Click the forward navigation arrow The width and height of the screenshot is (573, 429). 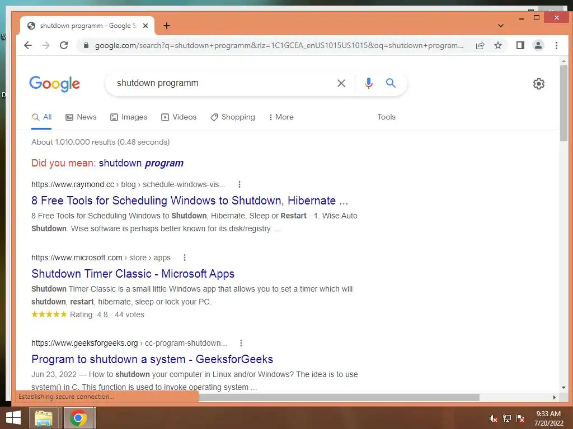46,45
